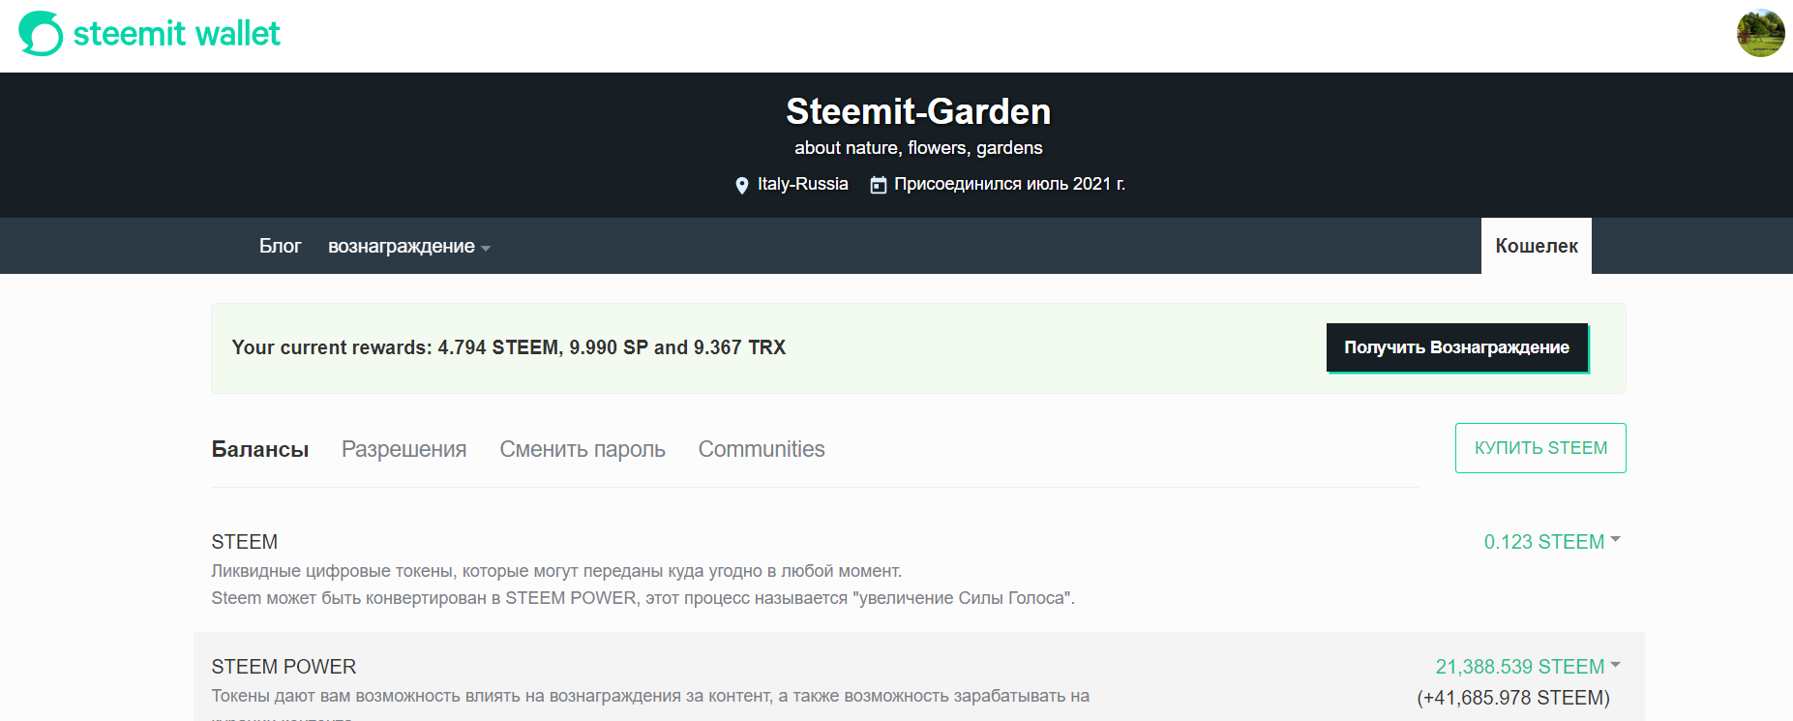Click the Steemit logo bubble icon
Screen dimensions: 1793x721
tap(41, 34)
